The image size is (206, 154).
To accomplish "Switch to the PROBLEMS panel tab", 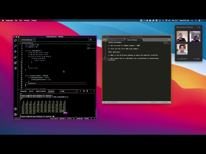I will pyautogui.click(x=23, y=91).
